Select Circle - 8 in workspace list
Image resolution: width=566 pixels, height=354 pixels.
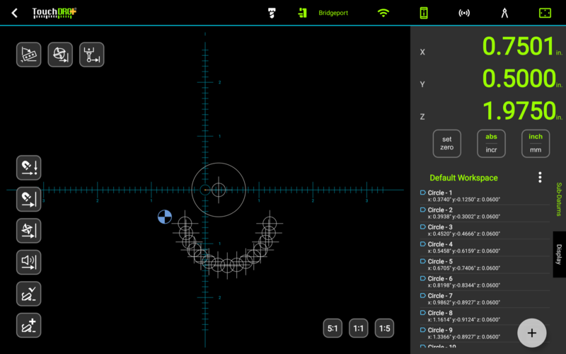click(x=485, y=316)
